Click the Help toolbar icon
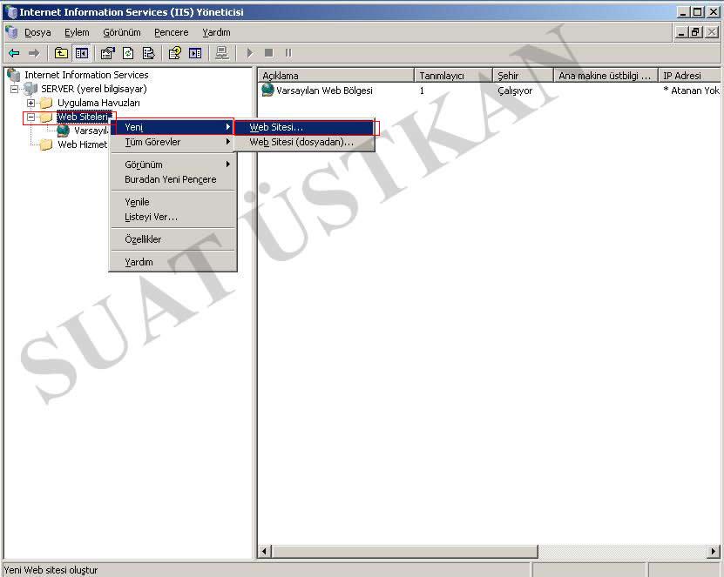 (174, 53)
